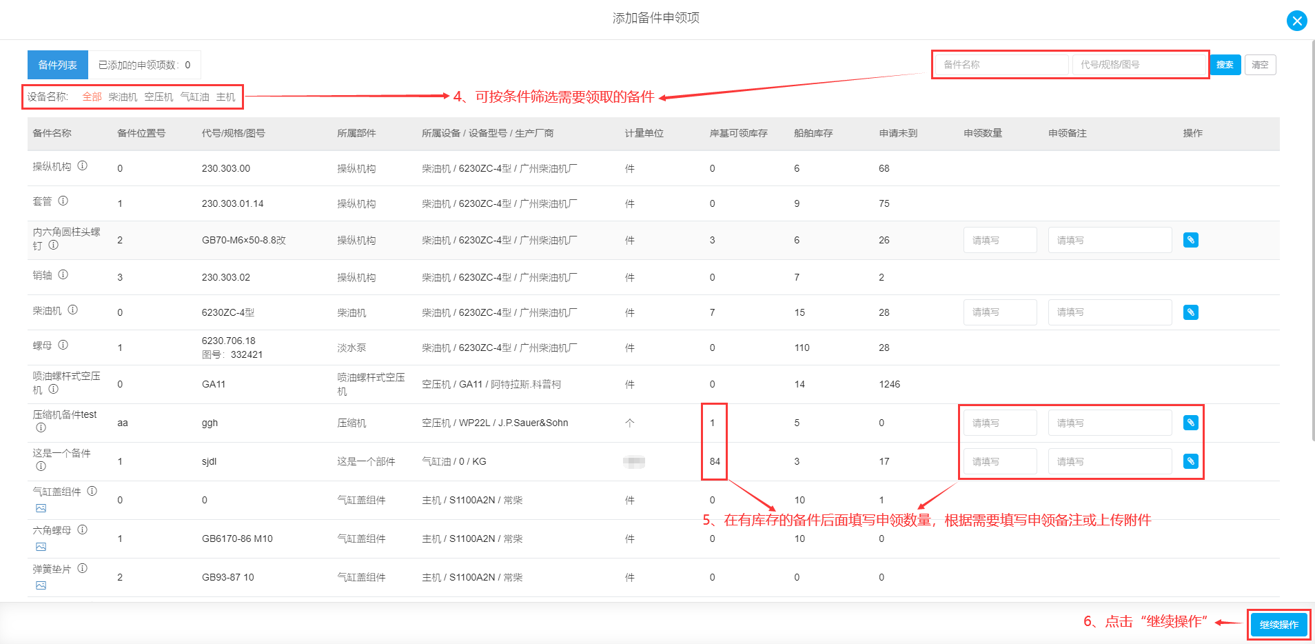This screenshot has height=644, width=1315.
Task: Click 气缸油 / 0 / KG cell
Action: pyautogui.click(x=454, y=461)
